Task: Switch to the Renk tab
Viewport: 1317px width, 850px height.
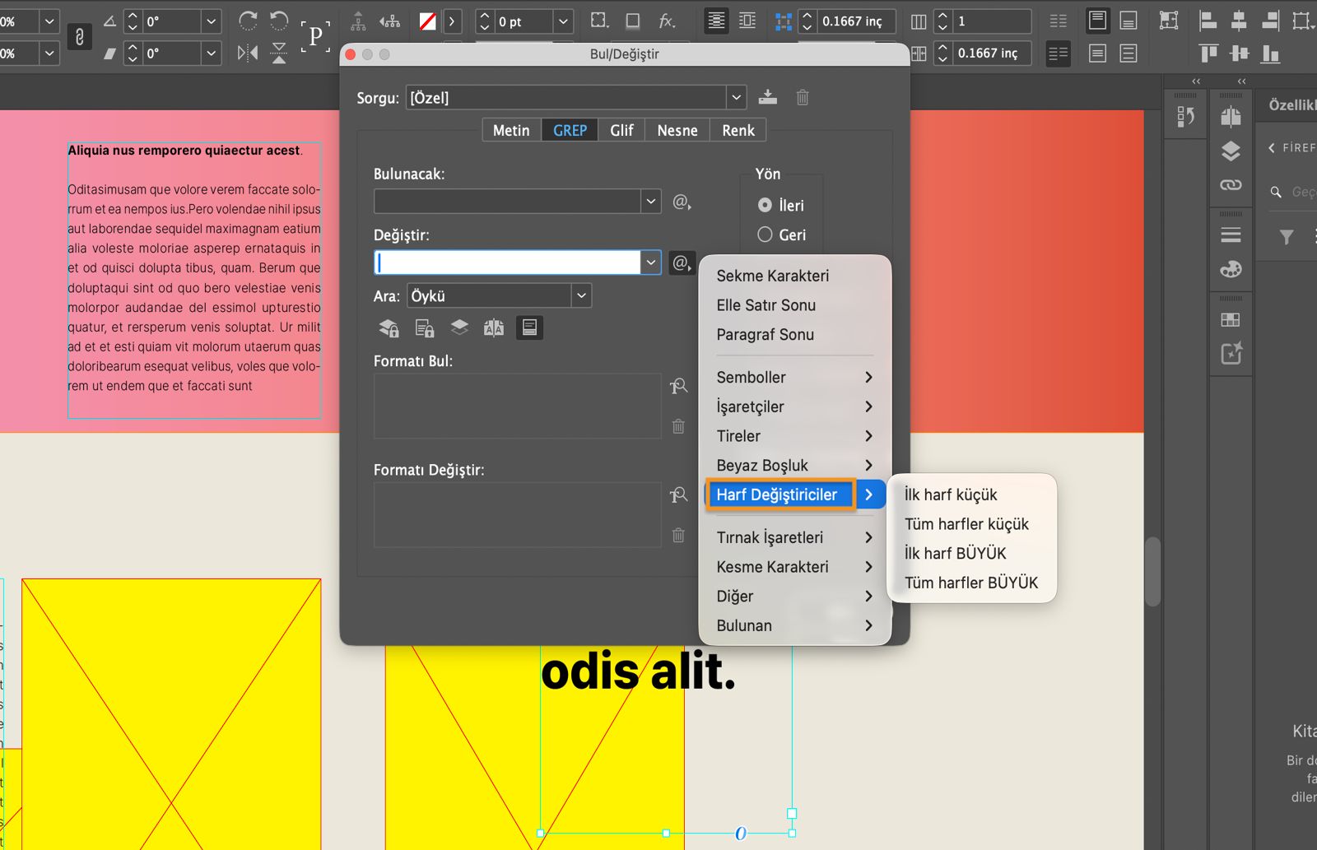Action: click(x=738, y=130)
